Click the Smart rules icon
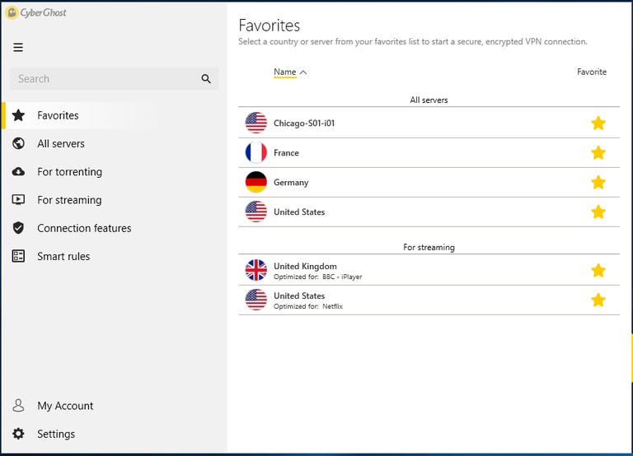The height and width of the screenshot is (456, 633). [18, 256]
